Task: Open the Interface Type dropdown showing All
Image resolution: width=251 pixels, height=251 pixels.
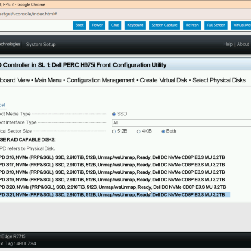Action: 181,123
